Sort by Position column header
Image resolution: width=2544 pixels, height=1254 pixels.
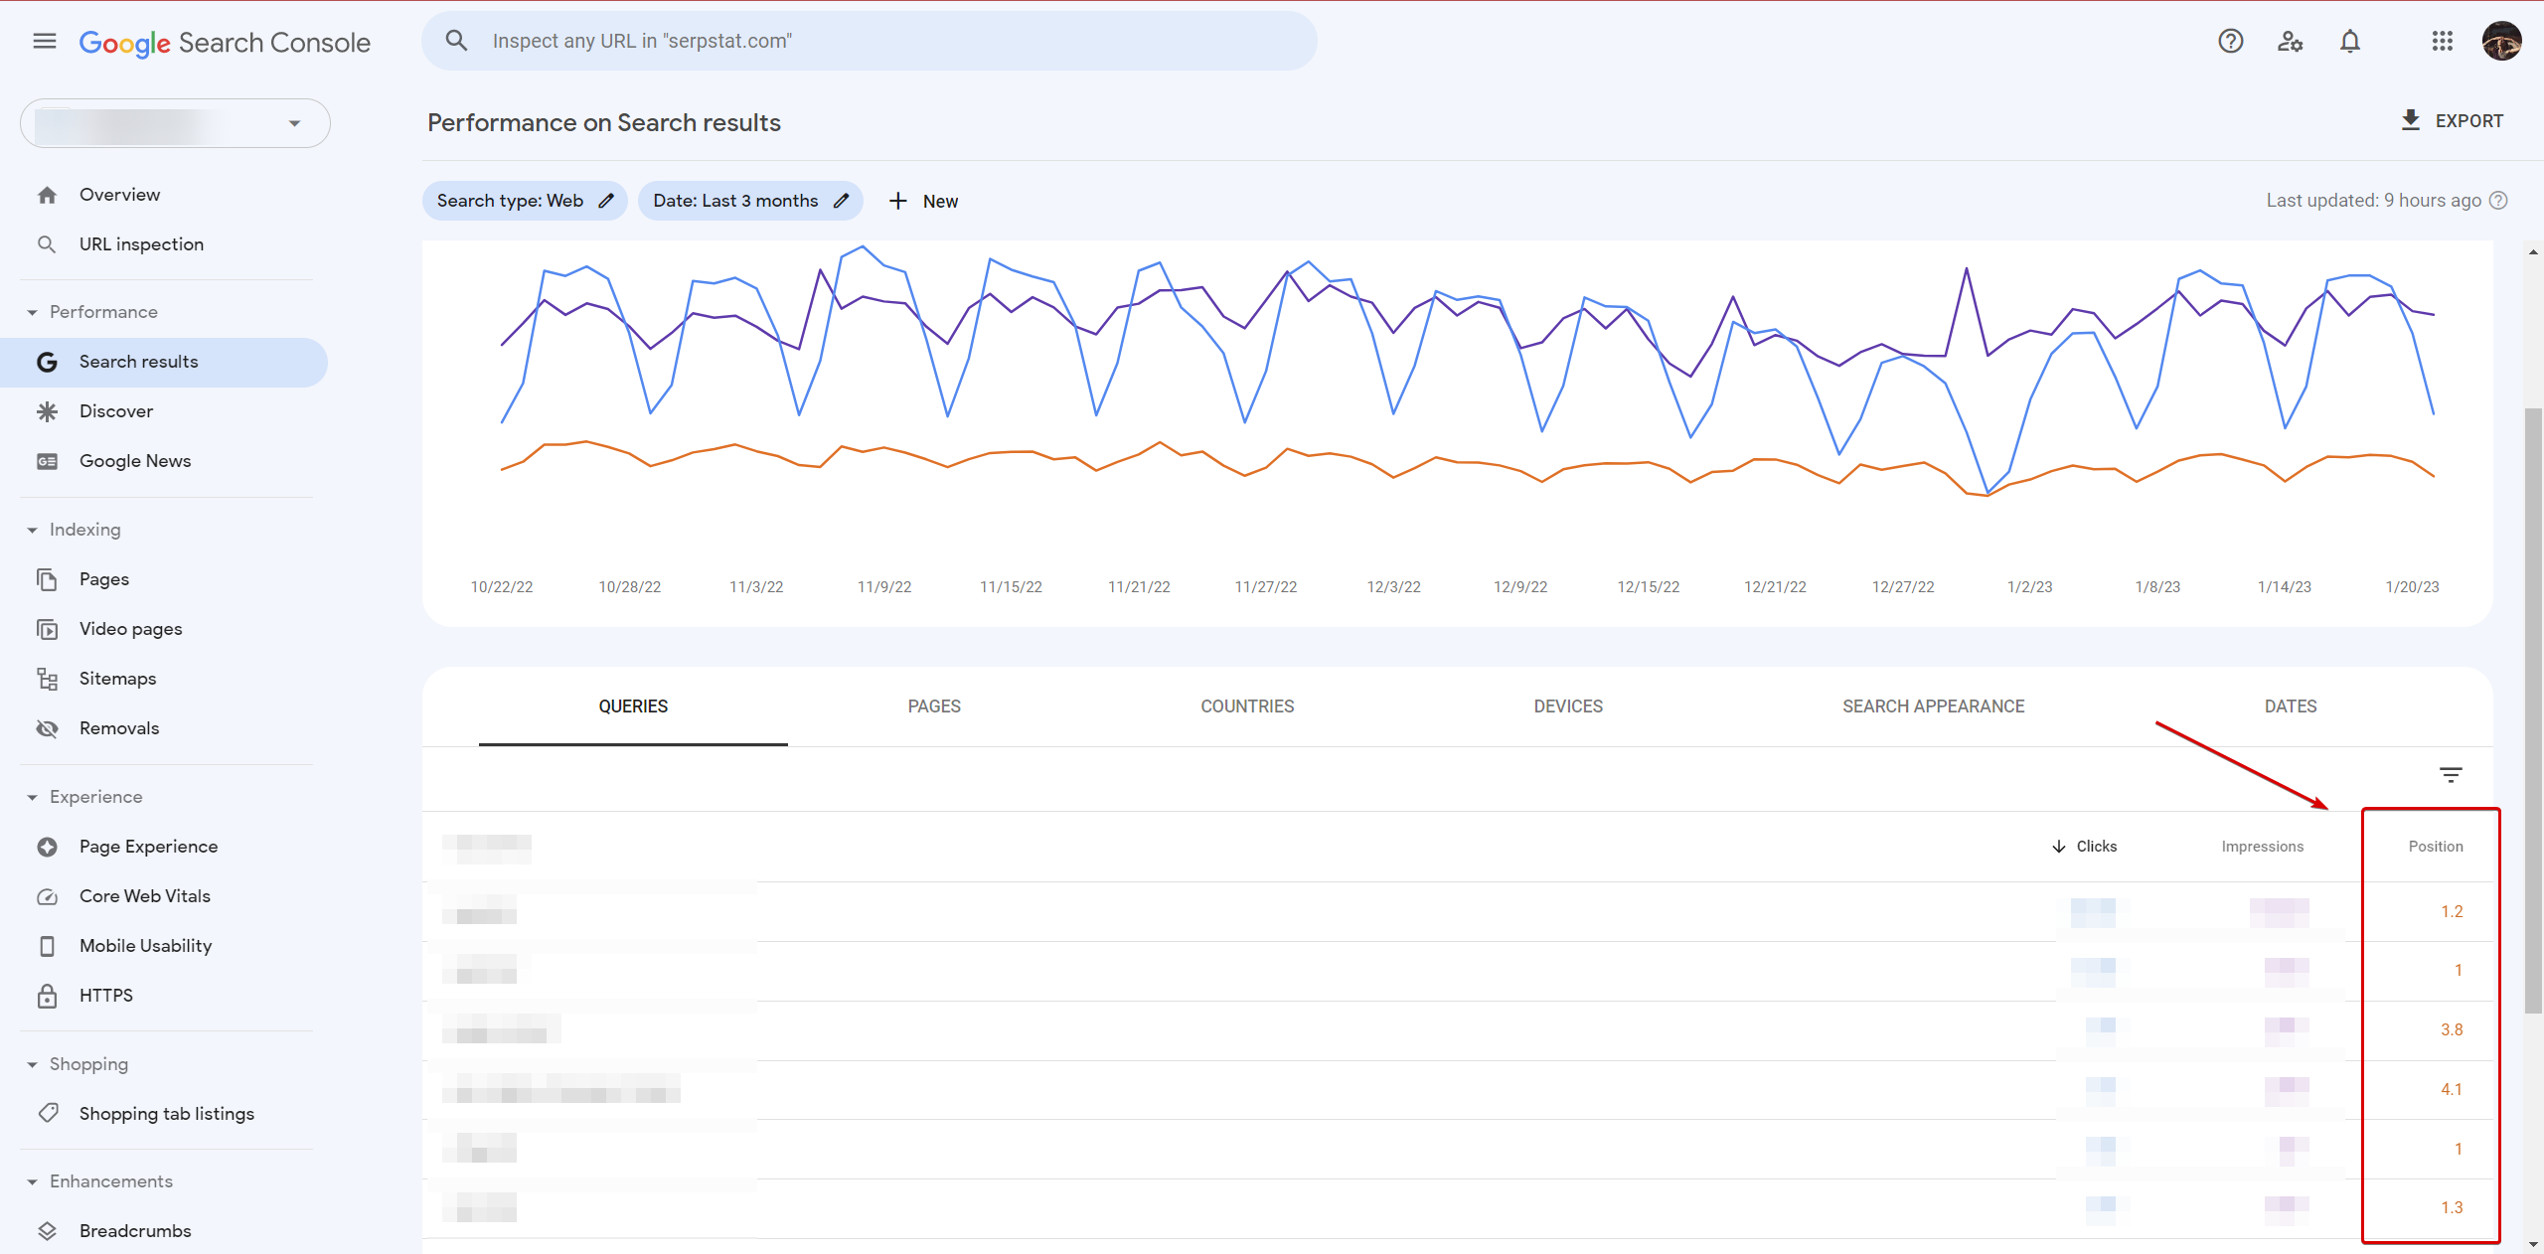coord(2436,847)
